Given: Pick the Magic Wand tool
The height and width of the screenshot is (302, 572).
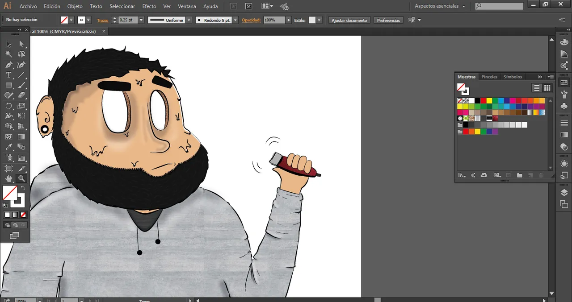Looking at the screenshot, I should (8, 54).
